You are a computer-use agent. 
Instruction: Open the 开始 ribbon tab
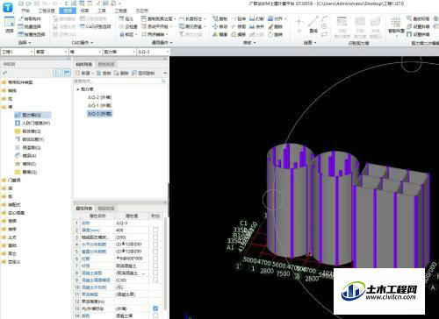click(x=25, y=11)
